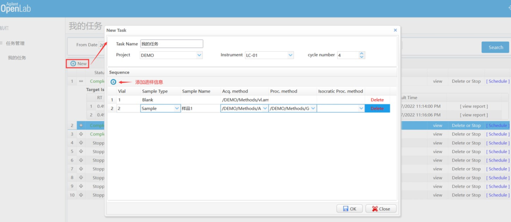This screenshot has width=511, height=222.
Task: Click Delete or Stop for task row 1
Action: [467, 81]
